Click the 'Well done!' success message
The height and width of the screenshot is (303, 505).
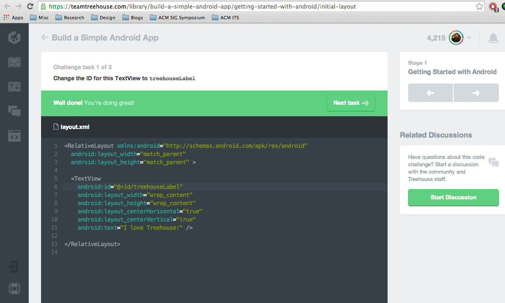click(68, 103)
